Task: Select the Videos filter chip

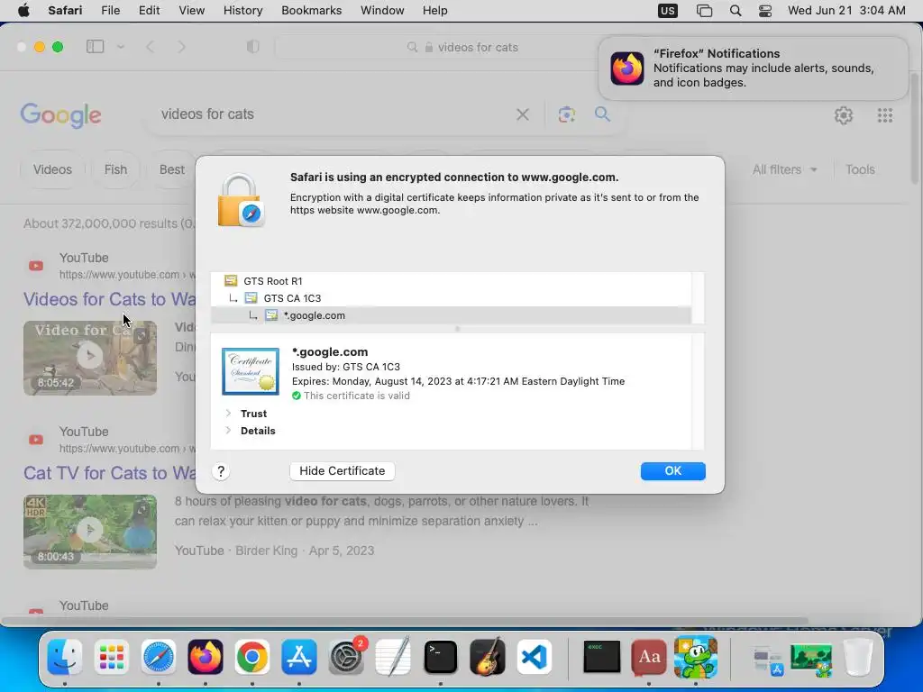Action: point(52,169)
